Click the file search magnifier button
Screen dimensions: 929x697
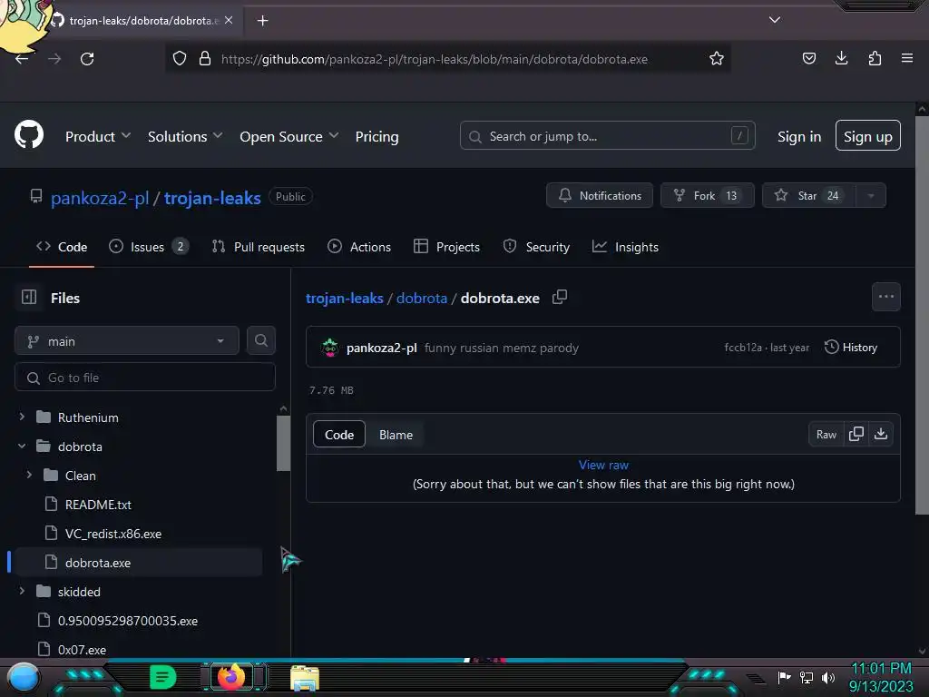pos(261,340)
